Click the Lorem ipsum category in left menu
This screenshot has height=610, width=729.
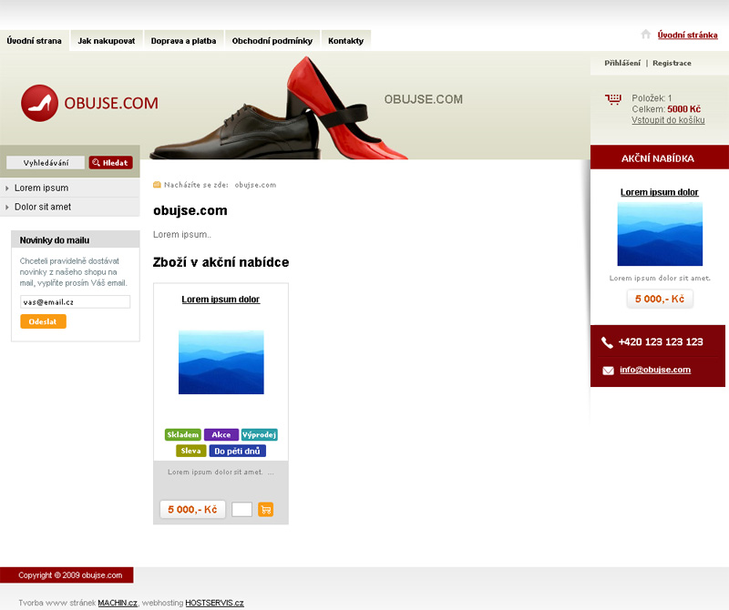pyautogui.click(x=41, y=188)
